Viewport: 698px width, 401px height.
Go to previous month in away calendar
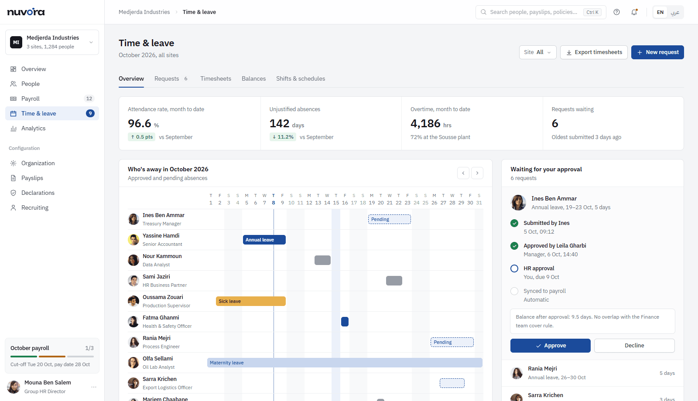click(463, 173)
